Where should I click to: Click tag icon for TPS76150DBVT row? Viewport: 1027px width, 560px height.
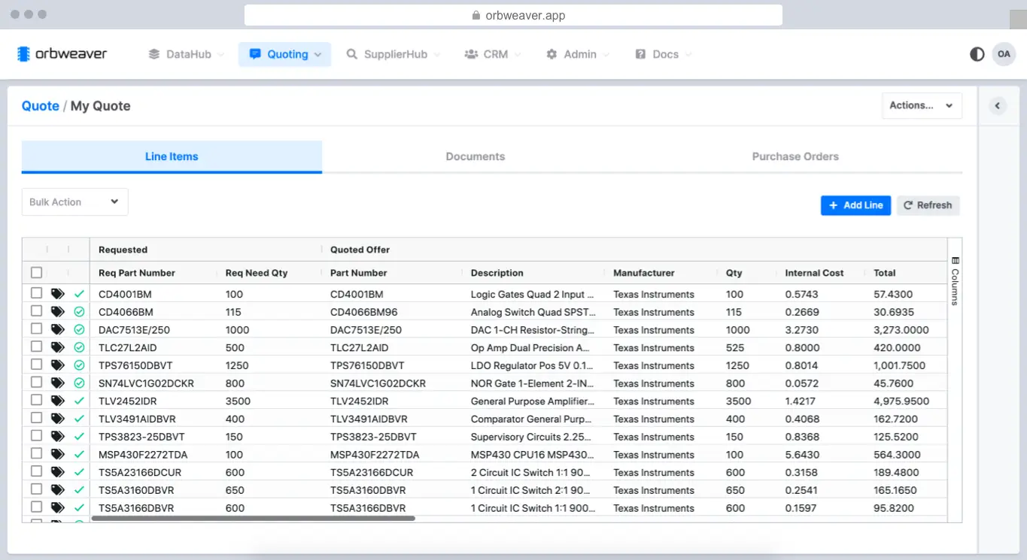[x=58, y=365]
